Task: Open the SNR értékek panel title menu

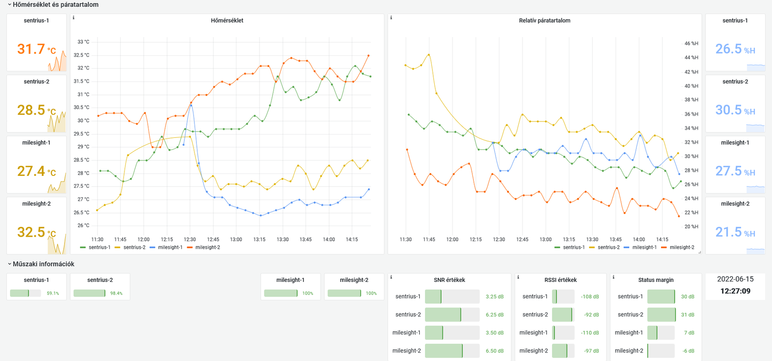Action: (449, 280)
